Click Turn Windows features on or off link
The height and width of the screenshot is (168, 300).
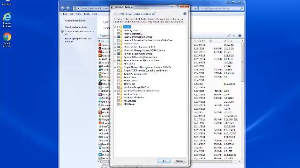(79, 33)
